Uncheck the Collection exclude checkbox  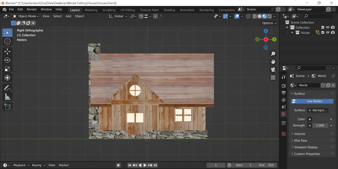click(323, 28)
